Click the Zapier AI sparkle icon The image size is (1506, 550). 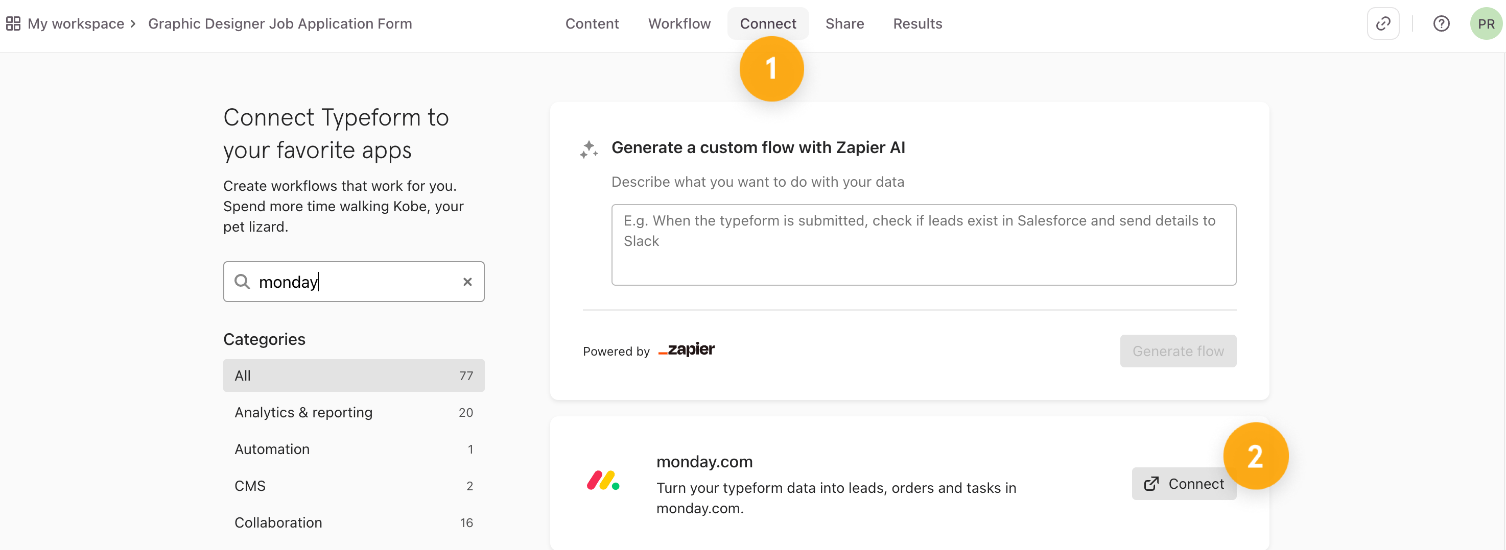point(589,149)
